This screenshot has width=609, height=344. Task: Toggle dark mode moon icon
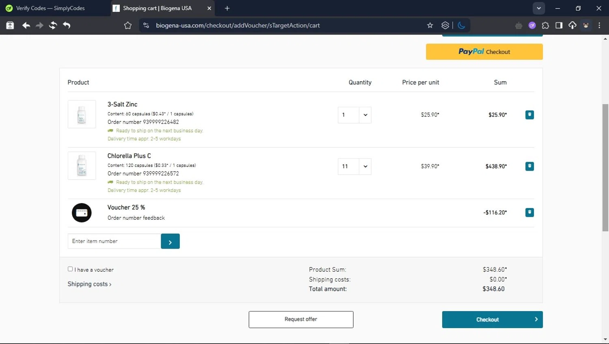pyautogui.click(x=461, y=26)
